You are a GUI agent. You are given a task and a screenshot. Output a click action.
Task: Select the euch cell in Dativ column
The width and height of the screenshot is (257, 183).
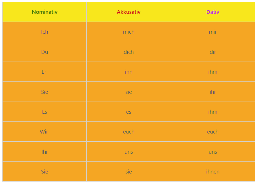213,132
